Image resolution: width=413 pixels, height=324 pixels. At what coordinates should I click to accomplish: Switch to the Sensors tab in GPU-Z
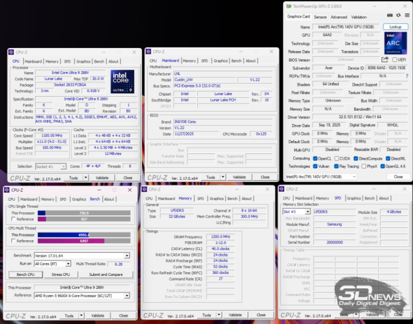coord(320,17)
